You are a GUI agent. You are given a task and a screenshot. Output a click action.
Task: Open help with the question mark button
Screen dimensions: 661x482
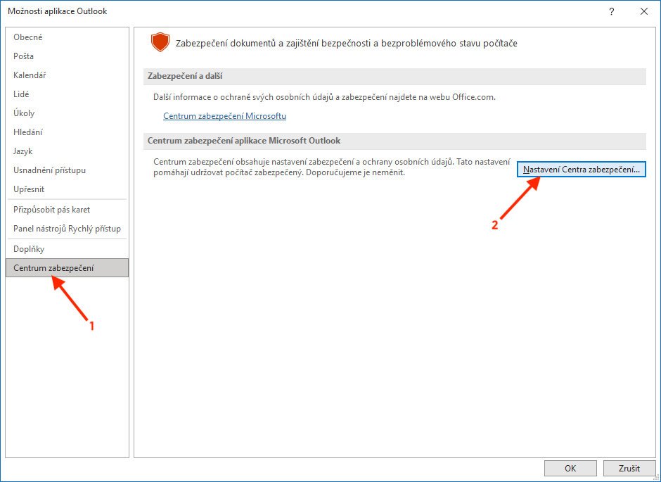pyautogui.click(x=611, y=11)
